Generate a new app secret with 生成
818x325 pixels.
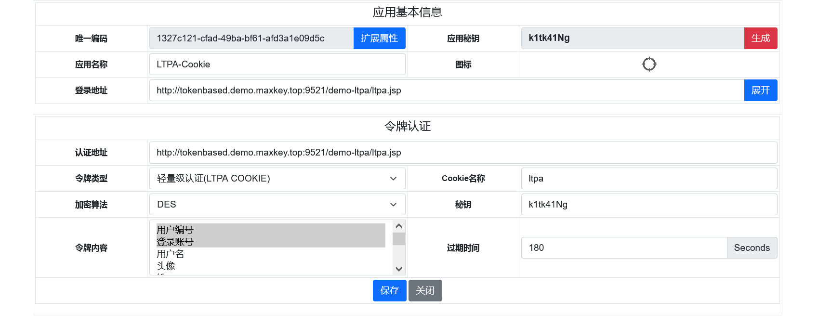[760, 38]
